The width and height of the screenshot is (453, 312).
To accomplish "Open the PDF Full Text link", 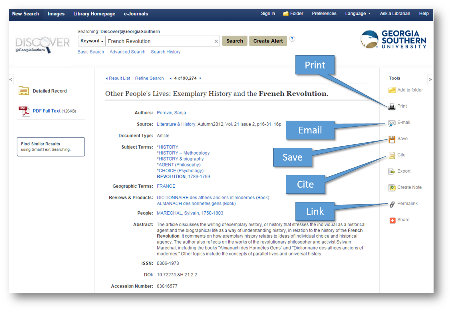I will (x=47, y=111).
